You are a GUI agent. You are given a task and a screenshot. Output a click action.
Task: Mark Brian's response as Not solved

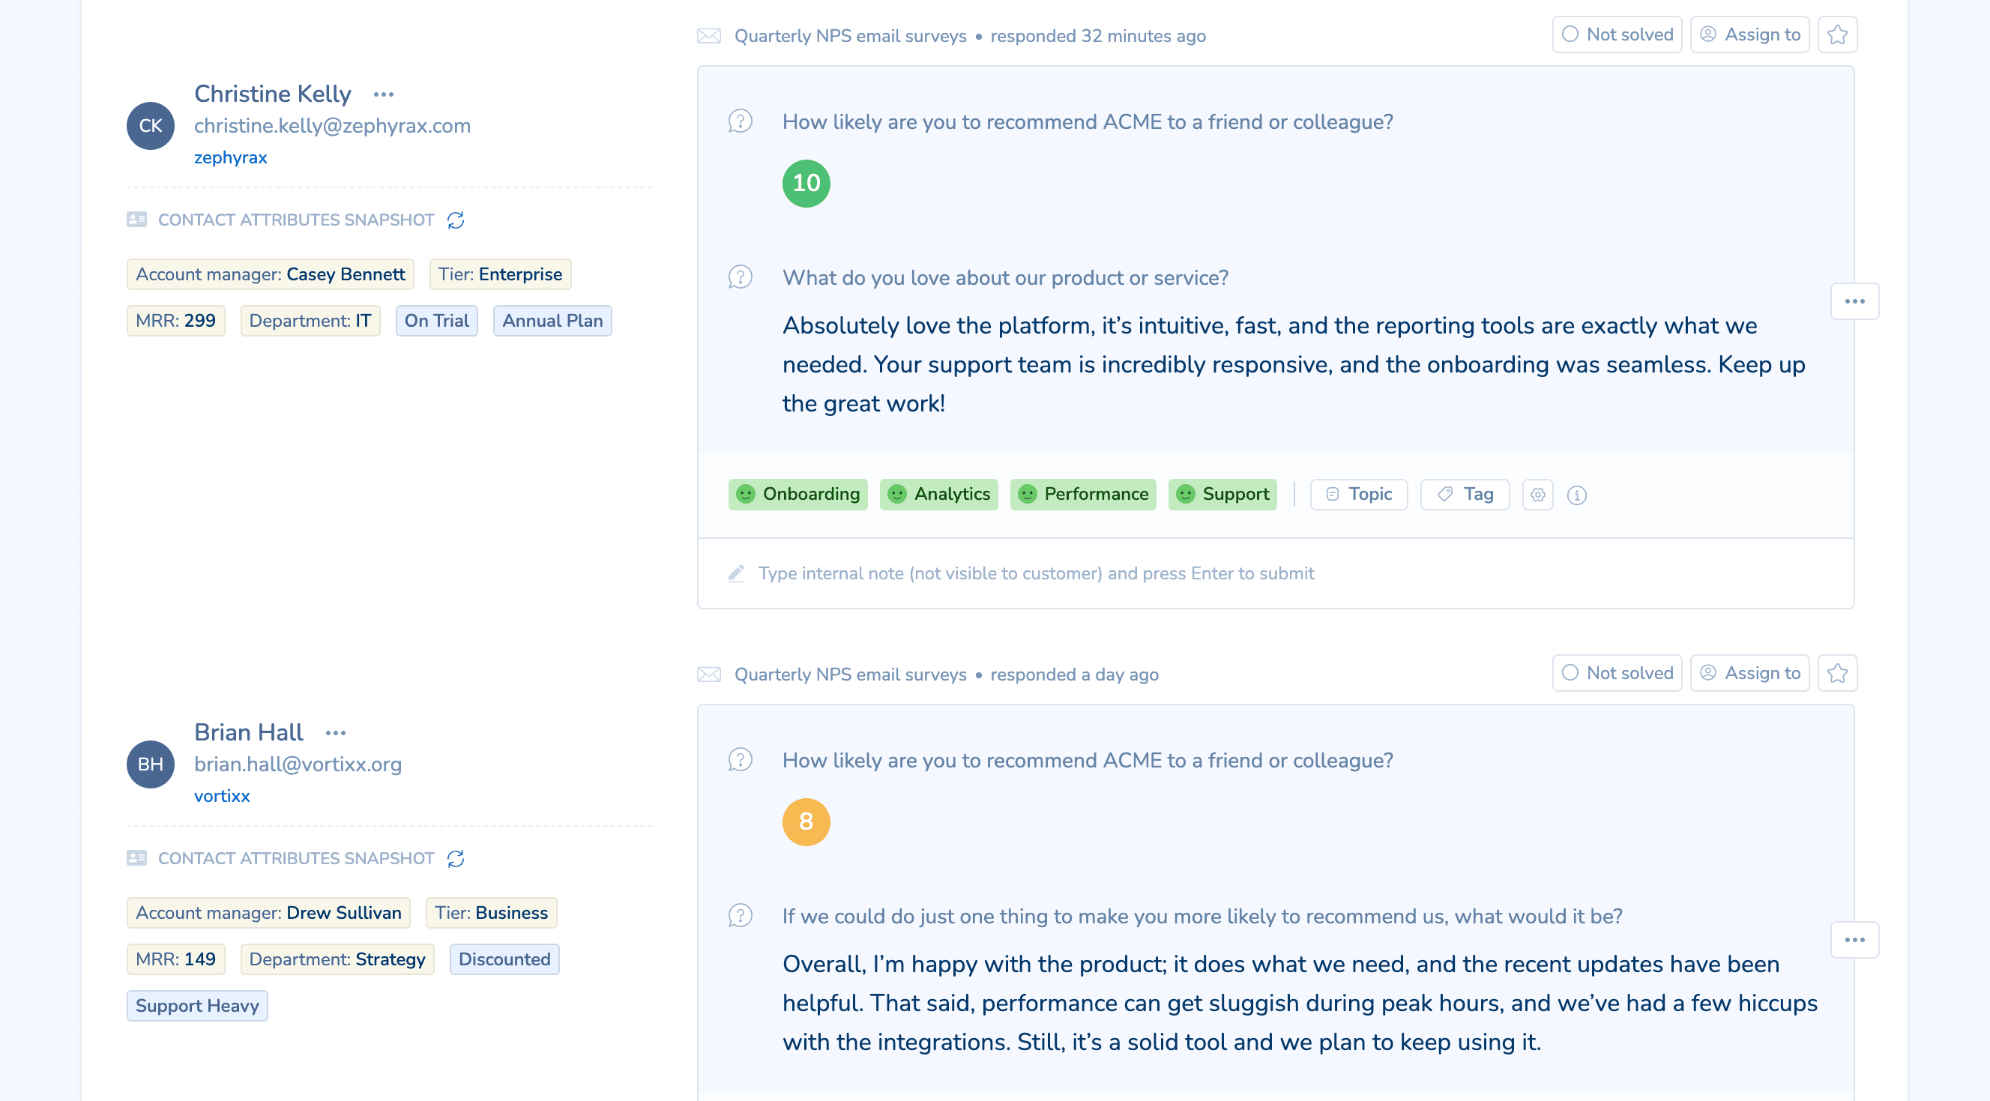click(x=1616, y=672)
